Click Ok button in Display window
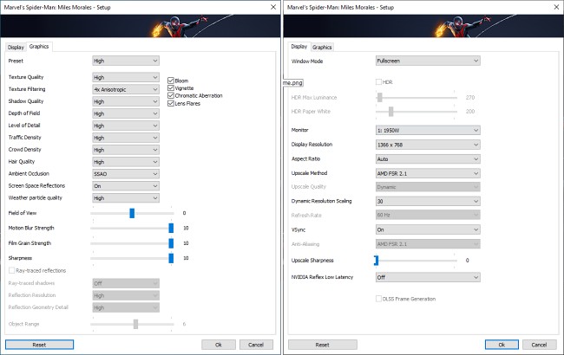This screenshot has height=355, width=564. 502,345
